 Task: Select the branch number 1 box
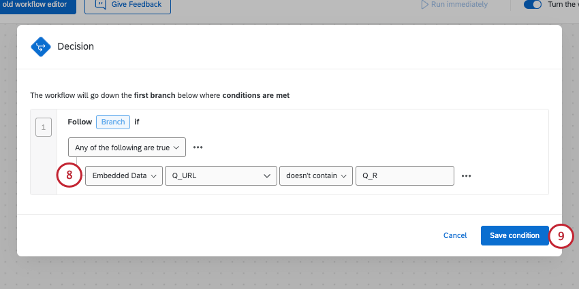(44, 127)
